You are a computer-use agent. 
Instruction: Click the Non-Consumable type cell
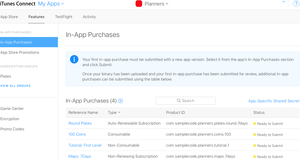[124, 145]
